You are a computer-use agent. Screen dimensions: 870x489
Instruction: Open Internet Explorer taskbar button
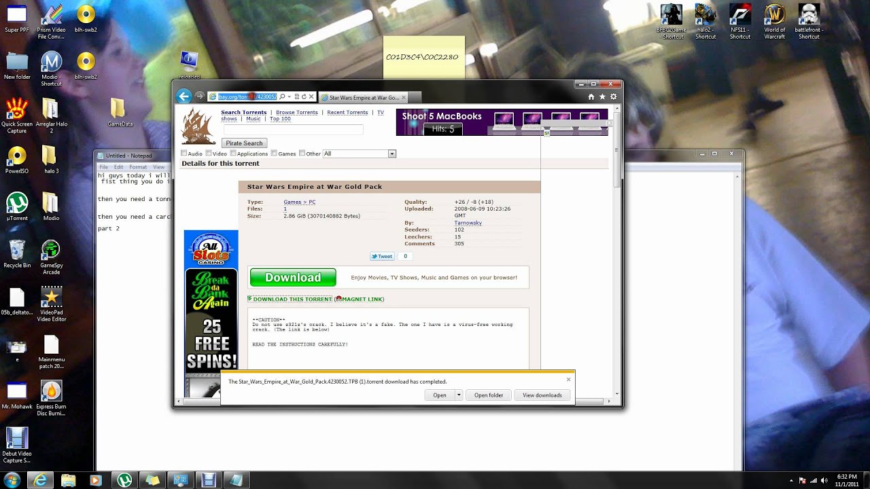coord(40,480)
